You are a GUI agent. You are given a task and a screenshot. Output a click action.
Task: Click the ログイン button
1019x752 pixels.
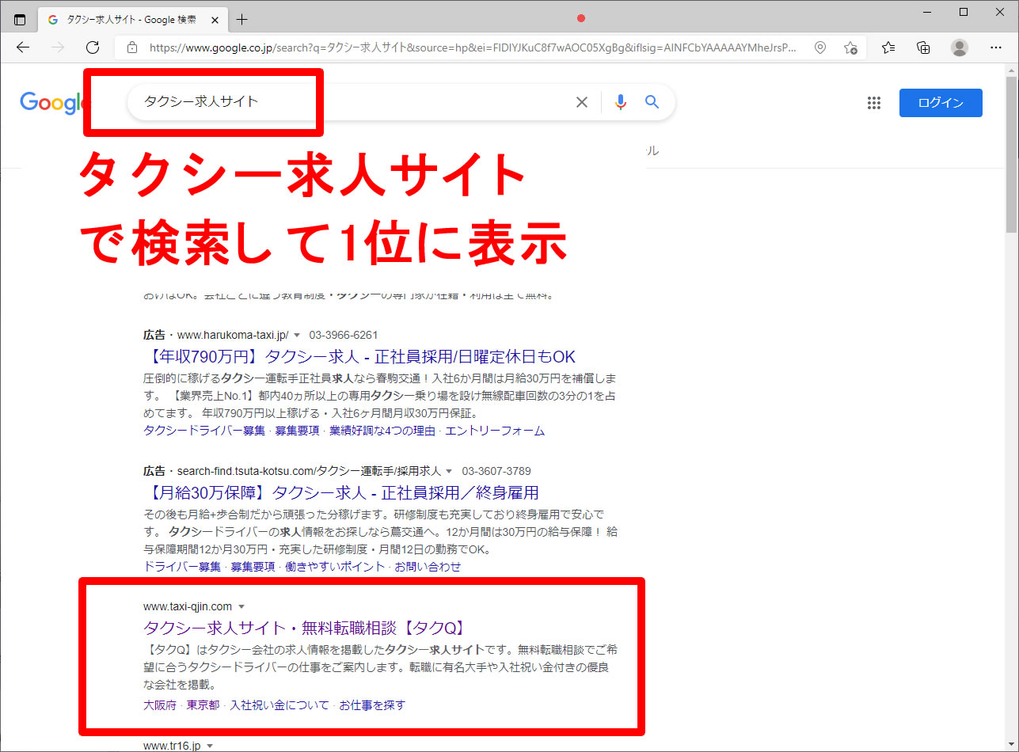tap(941, 103)
